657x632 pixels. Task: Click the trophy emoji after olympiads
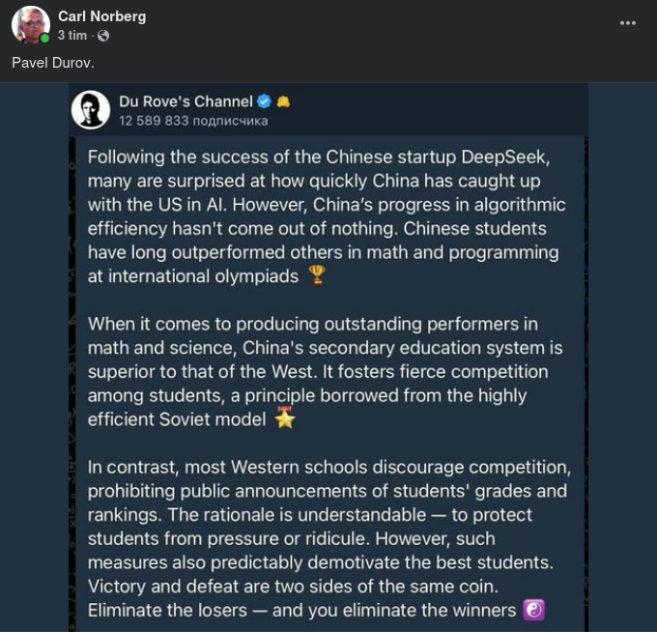coord(316,276)
